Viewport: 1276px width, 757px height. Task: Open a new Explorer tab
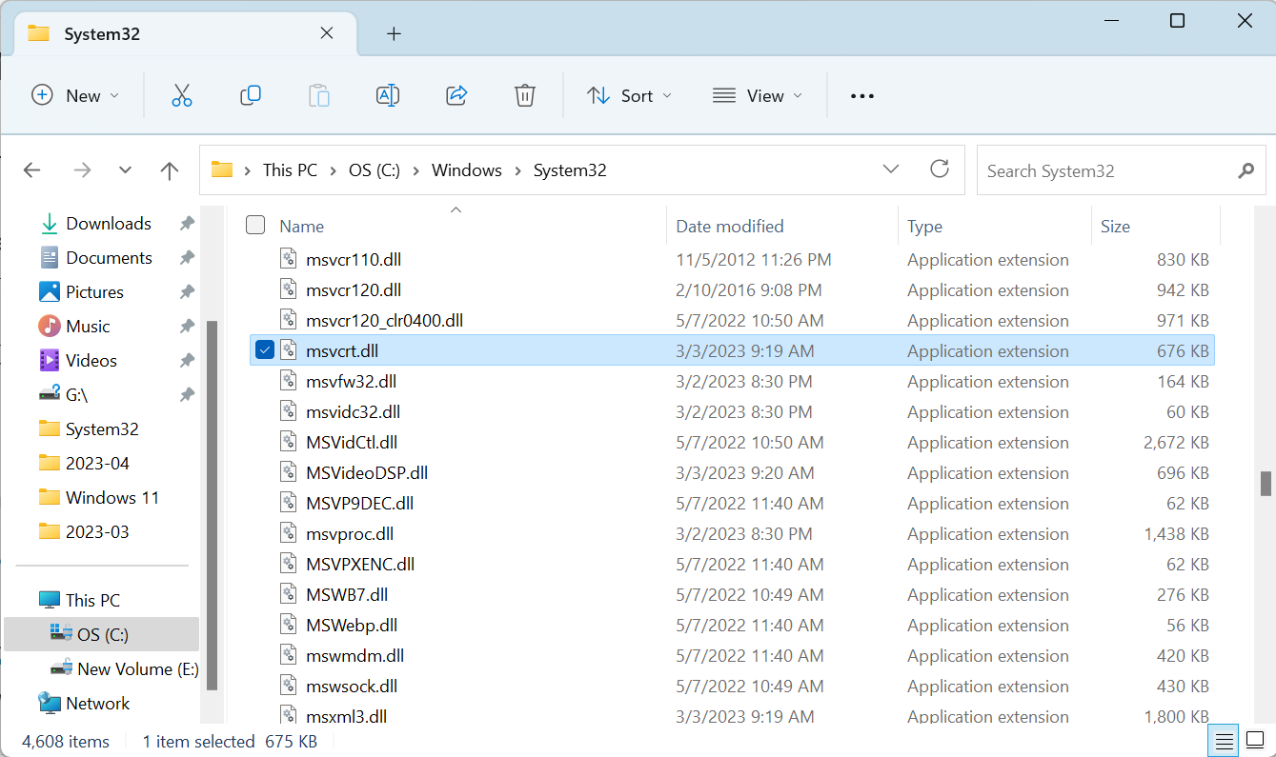pyautogui.click(x=394, y=32)
